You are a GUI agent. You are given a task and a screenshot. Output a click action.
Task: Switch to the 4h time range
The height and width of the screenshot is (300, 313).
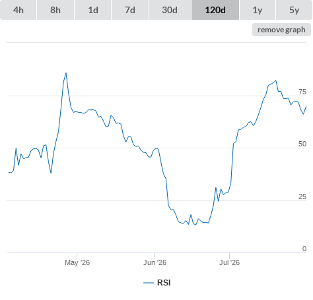pos(18,10)
